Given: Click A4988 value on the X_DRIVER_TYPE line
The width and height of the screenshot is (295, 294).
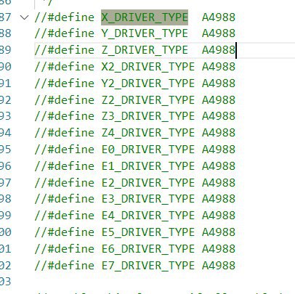Looking at the screenshot, I should (219, 17).
